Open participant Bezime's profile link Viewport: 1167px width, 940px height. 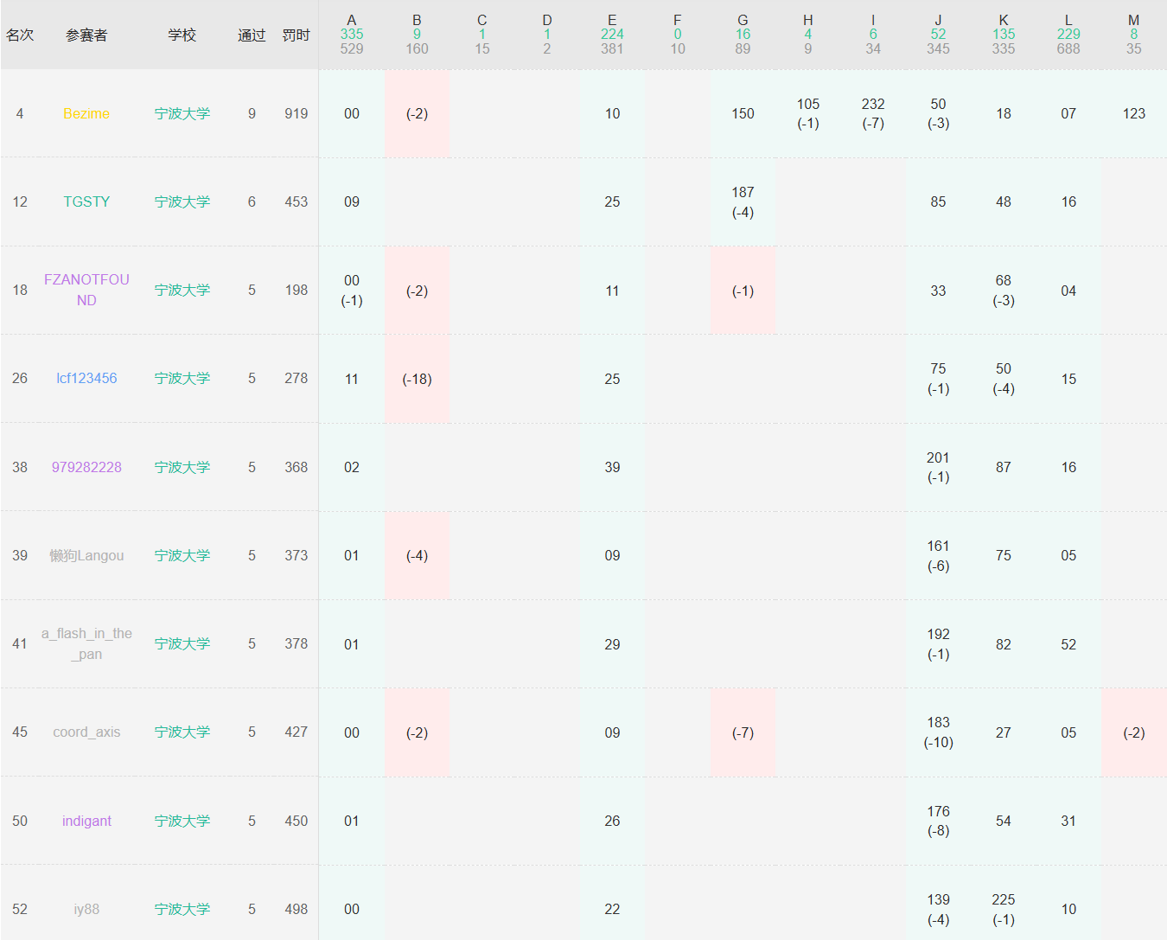(x=86, y=113)
